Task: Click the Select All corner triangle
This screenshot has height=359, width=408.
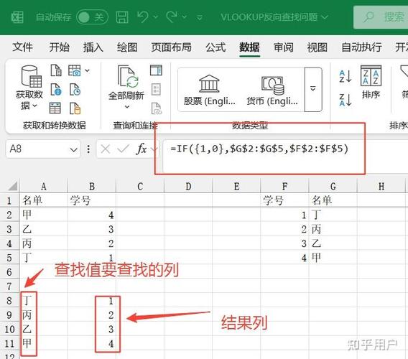Action: [x=13, y=186]
